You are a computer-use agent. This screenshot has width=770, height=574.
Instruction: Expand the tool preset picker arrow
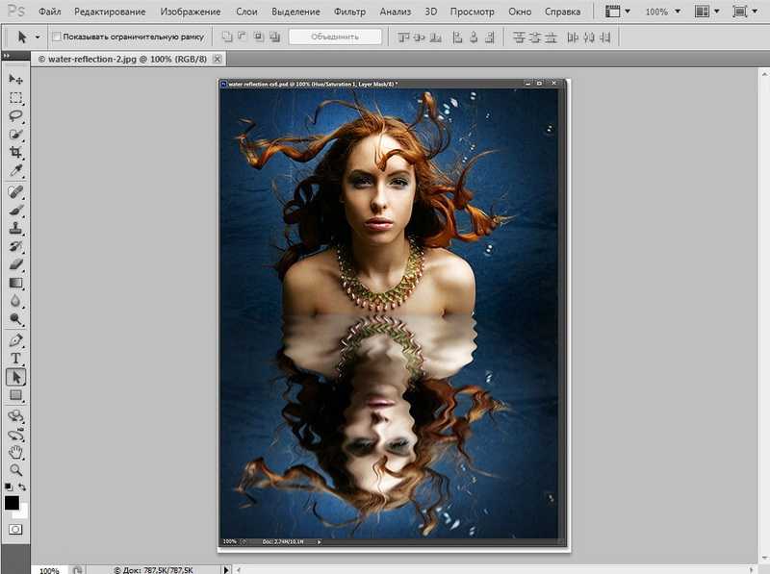(38, 37)
